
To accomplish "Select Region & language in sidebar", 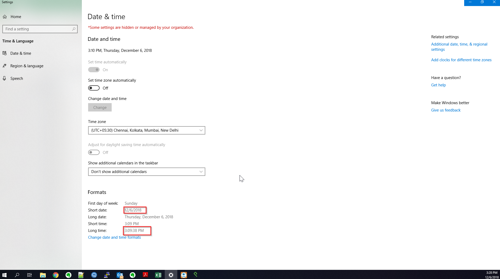I will pyautogui.click(x=27, y=66).
